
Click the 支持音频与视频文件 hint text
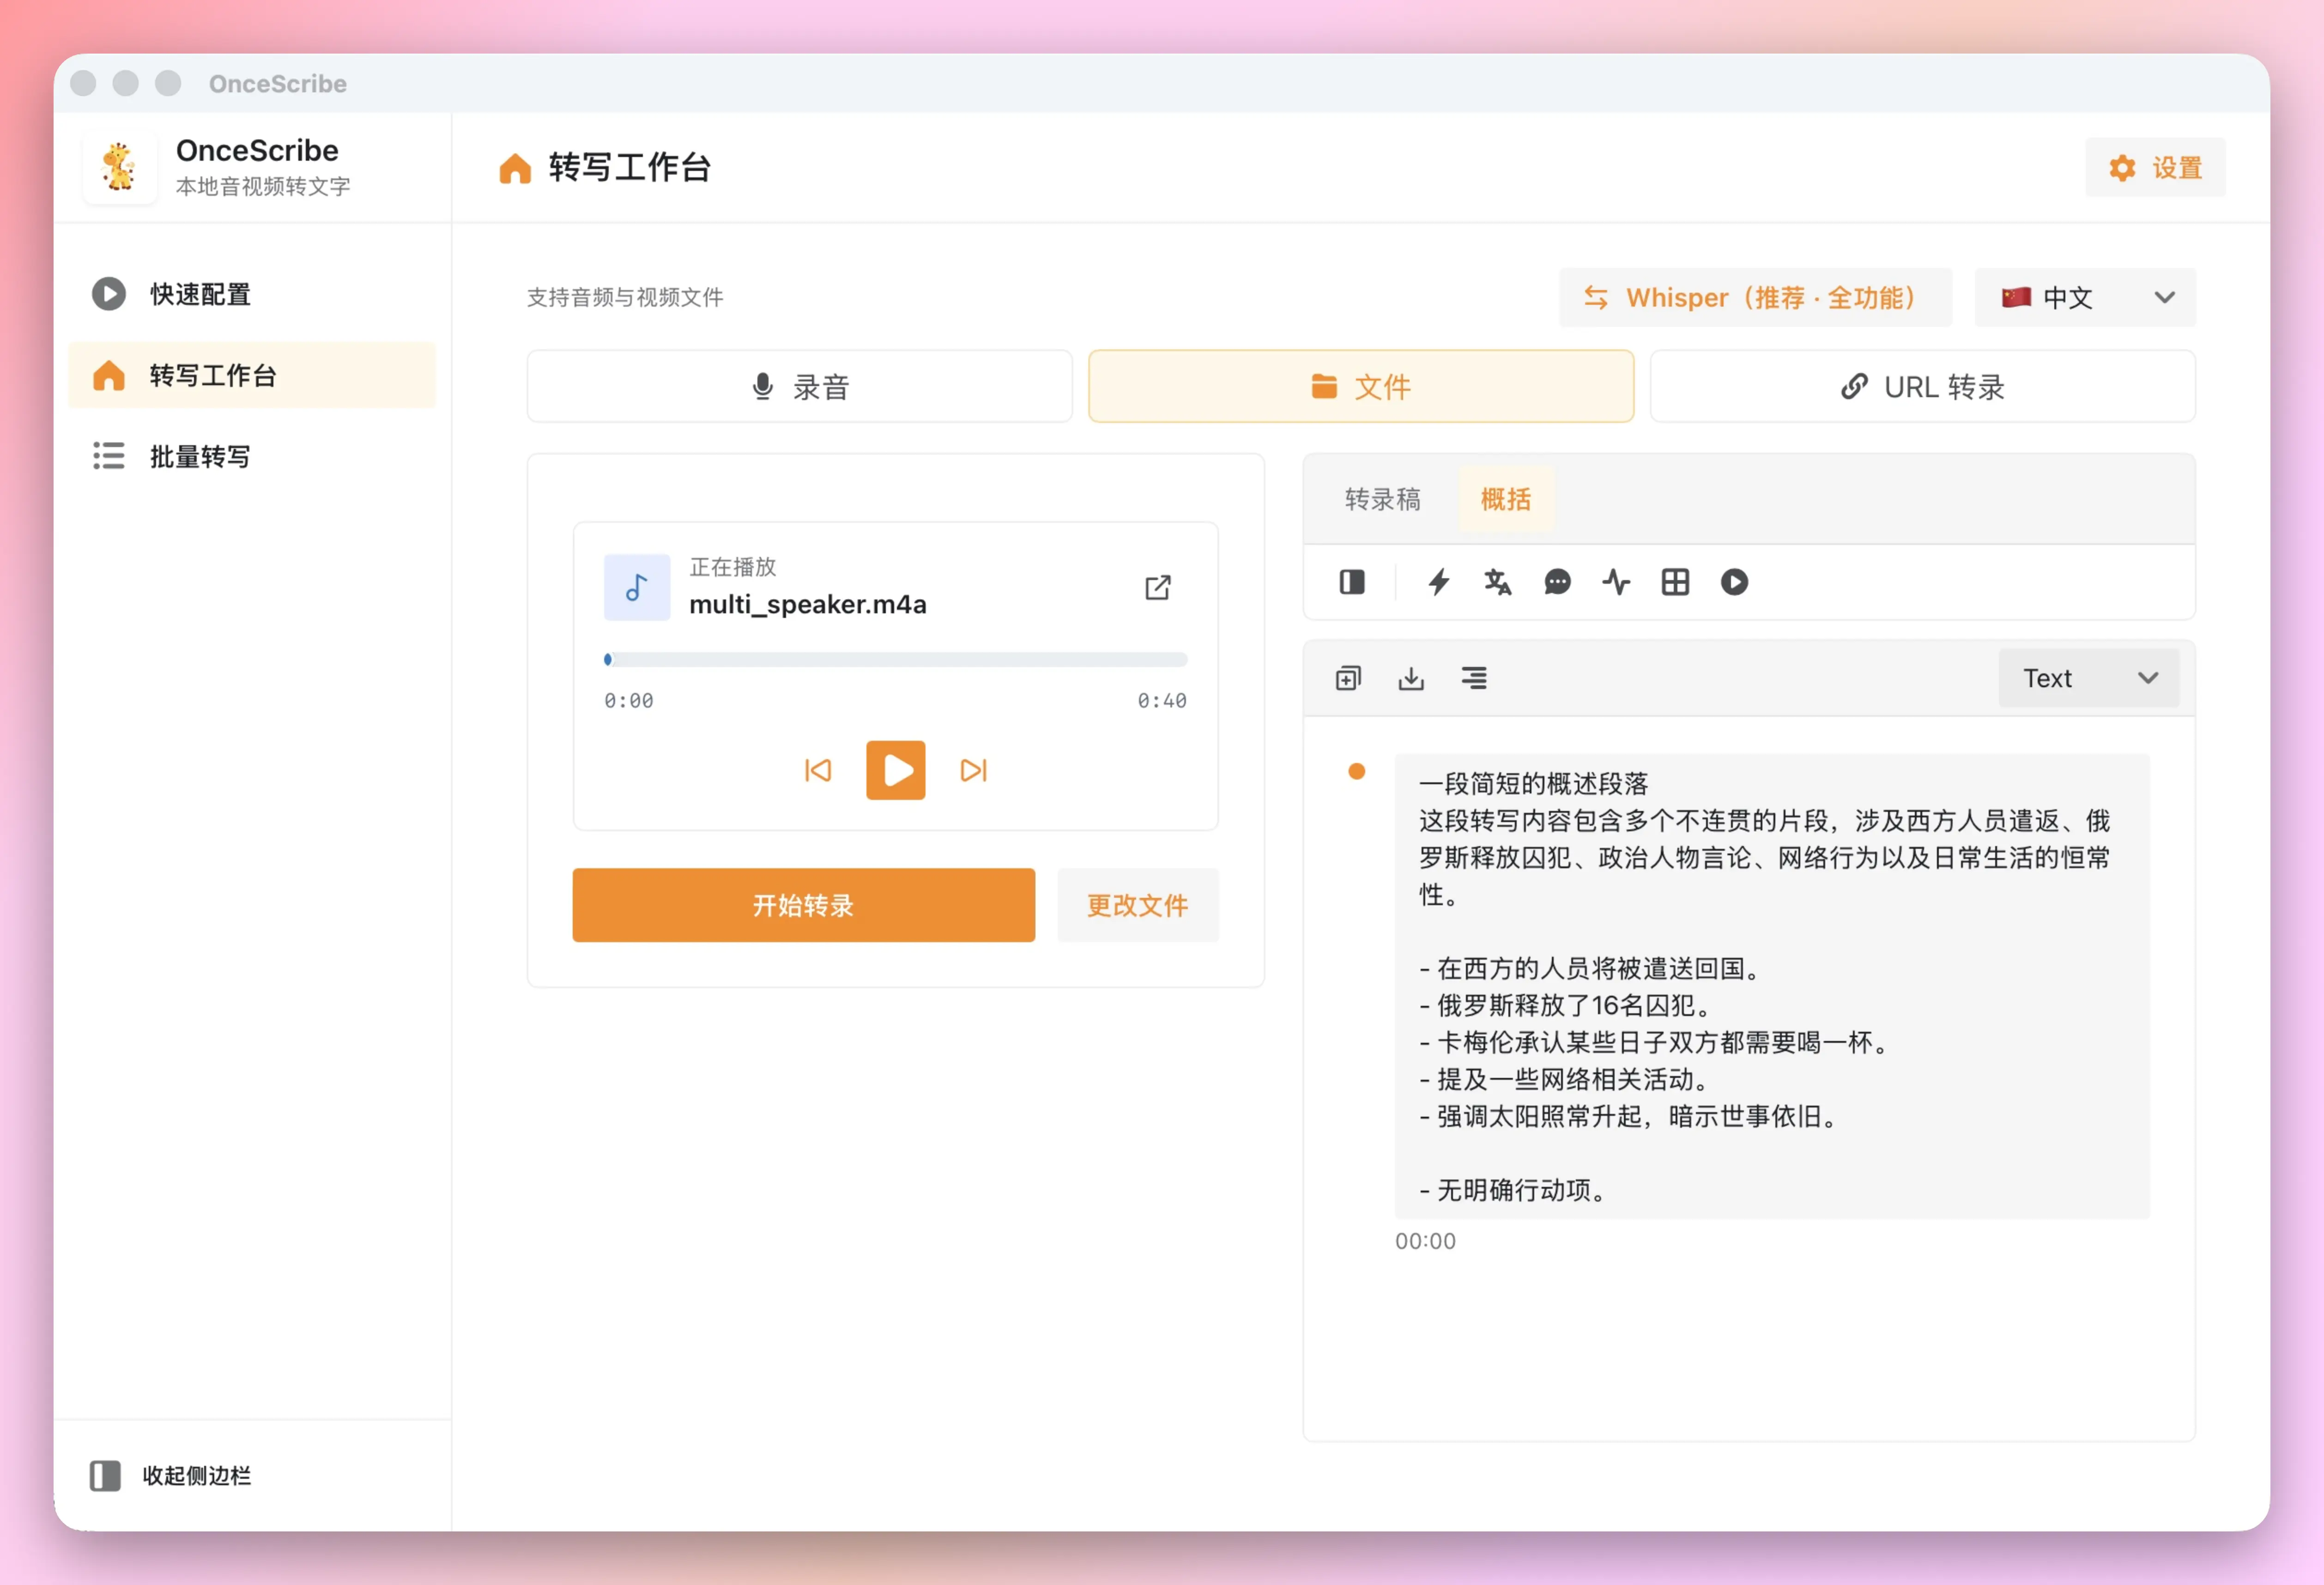tap(625, 297)
